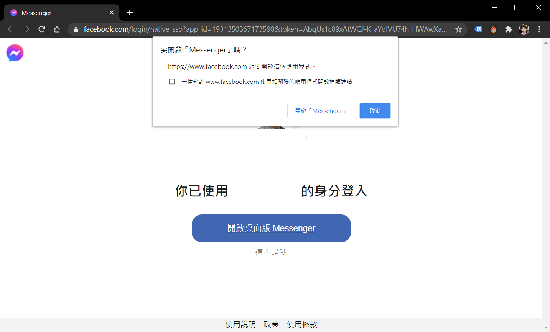Click the 這不是我 link
This screenshot has height=332, width=550.
(271, 252)
